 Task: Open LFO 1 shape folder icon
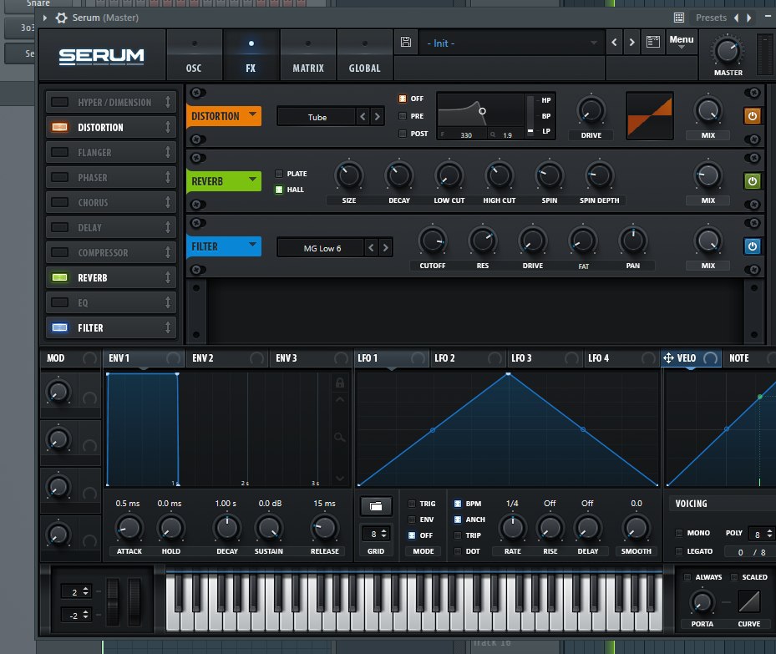click(x=376, y=506)
